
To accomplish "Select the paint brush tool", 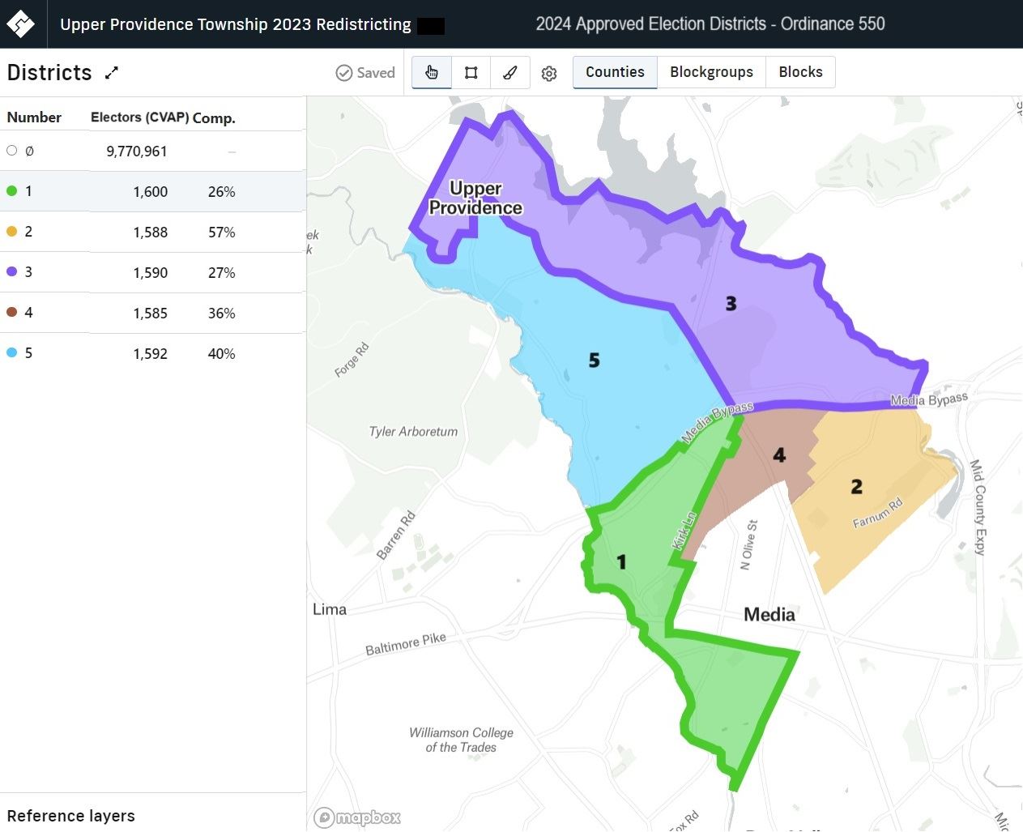I will tap(509, 72).
